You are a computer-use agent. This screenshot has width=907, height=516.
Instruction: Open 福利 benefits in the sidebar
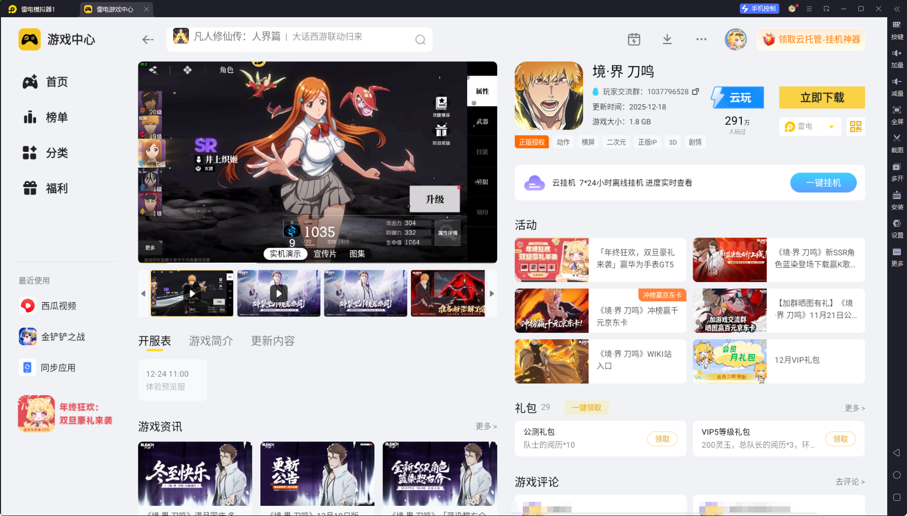pyautogui.click(x=46, y=188)
